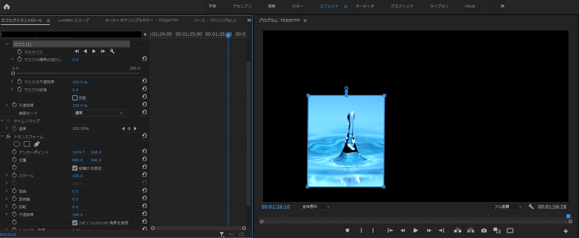579x238 pixels.
Task: Uncheck コンポジションのシャッター角度を使用 checkbox
Action: point(75,223)
